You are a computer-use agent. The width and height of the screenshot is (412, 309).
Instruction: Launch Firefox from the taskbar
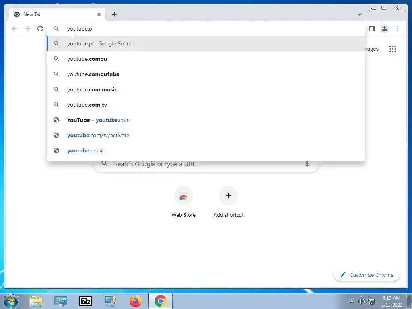coord(136,301)
